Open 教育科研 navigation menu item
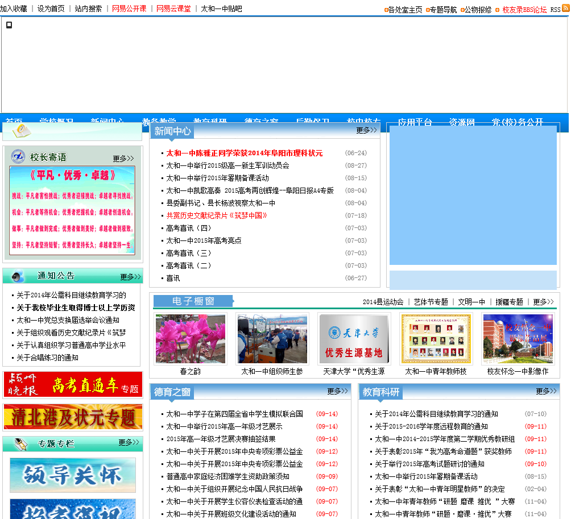The image size is (571, 519). (210, 121)
